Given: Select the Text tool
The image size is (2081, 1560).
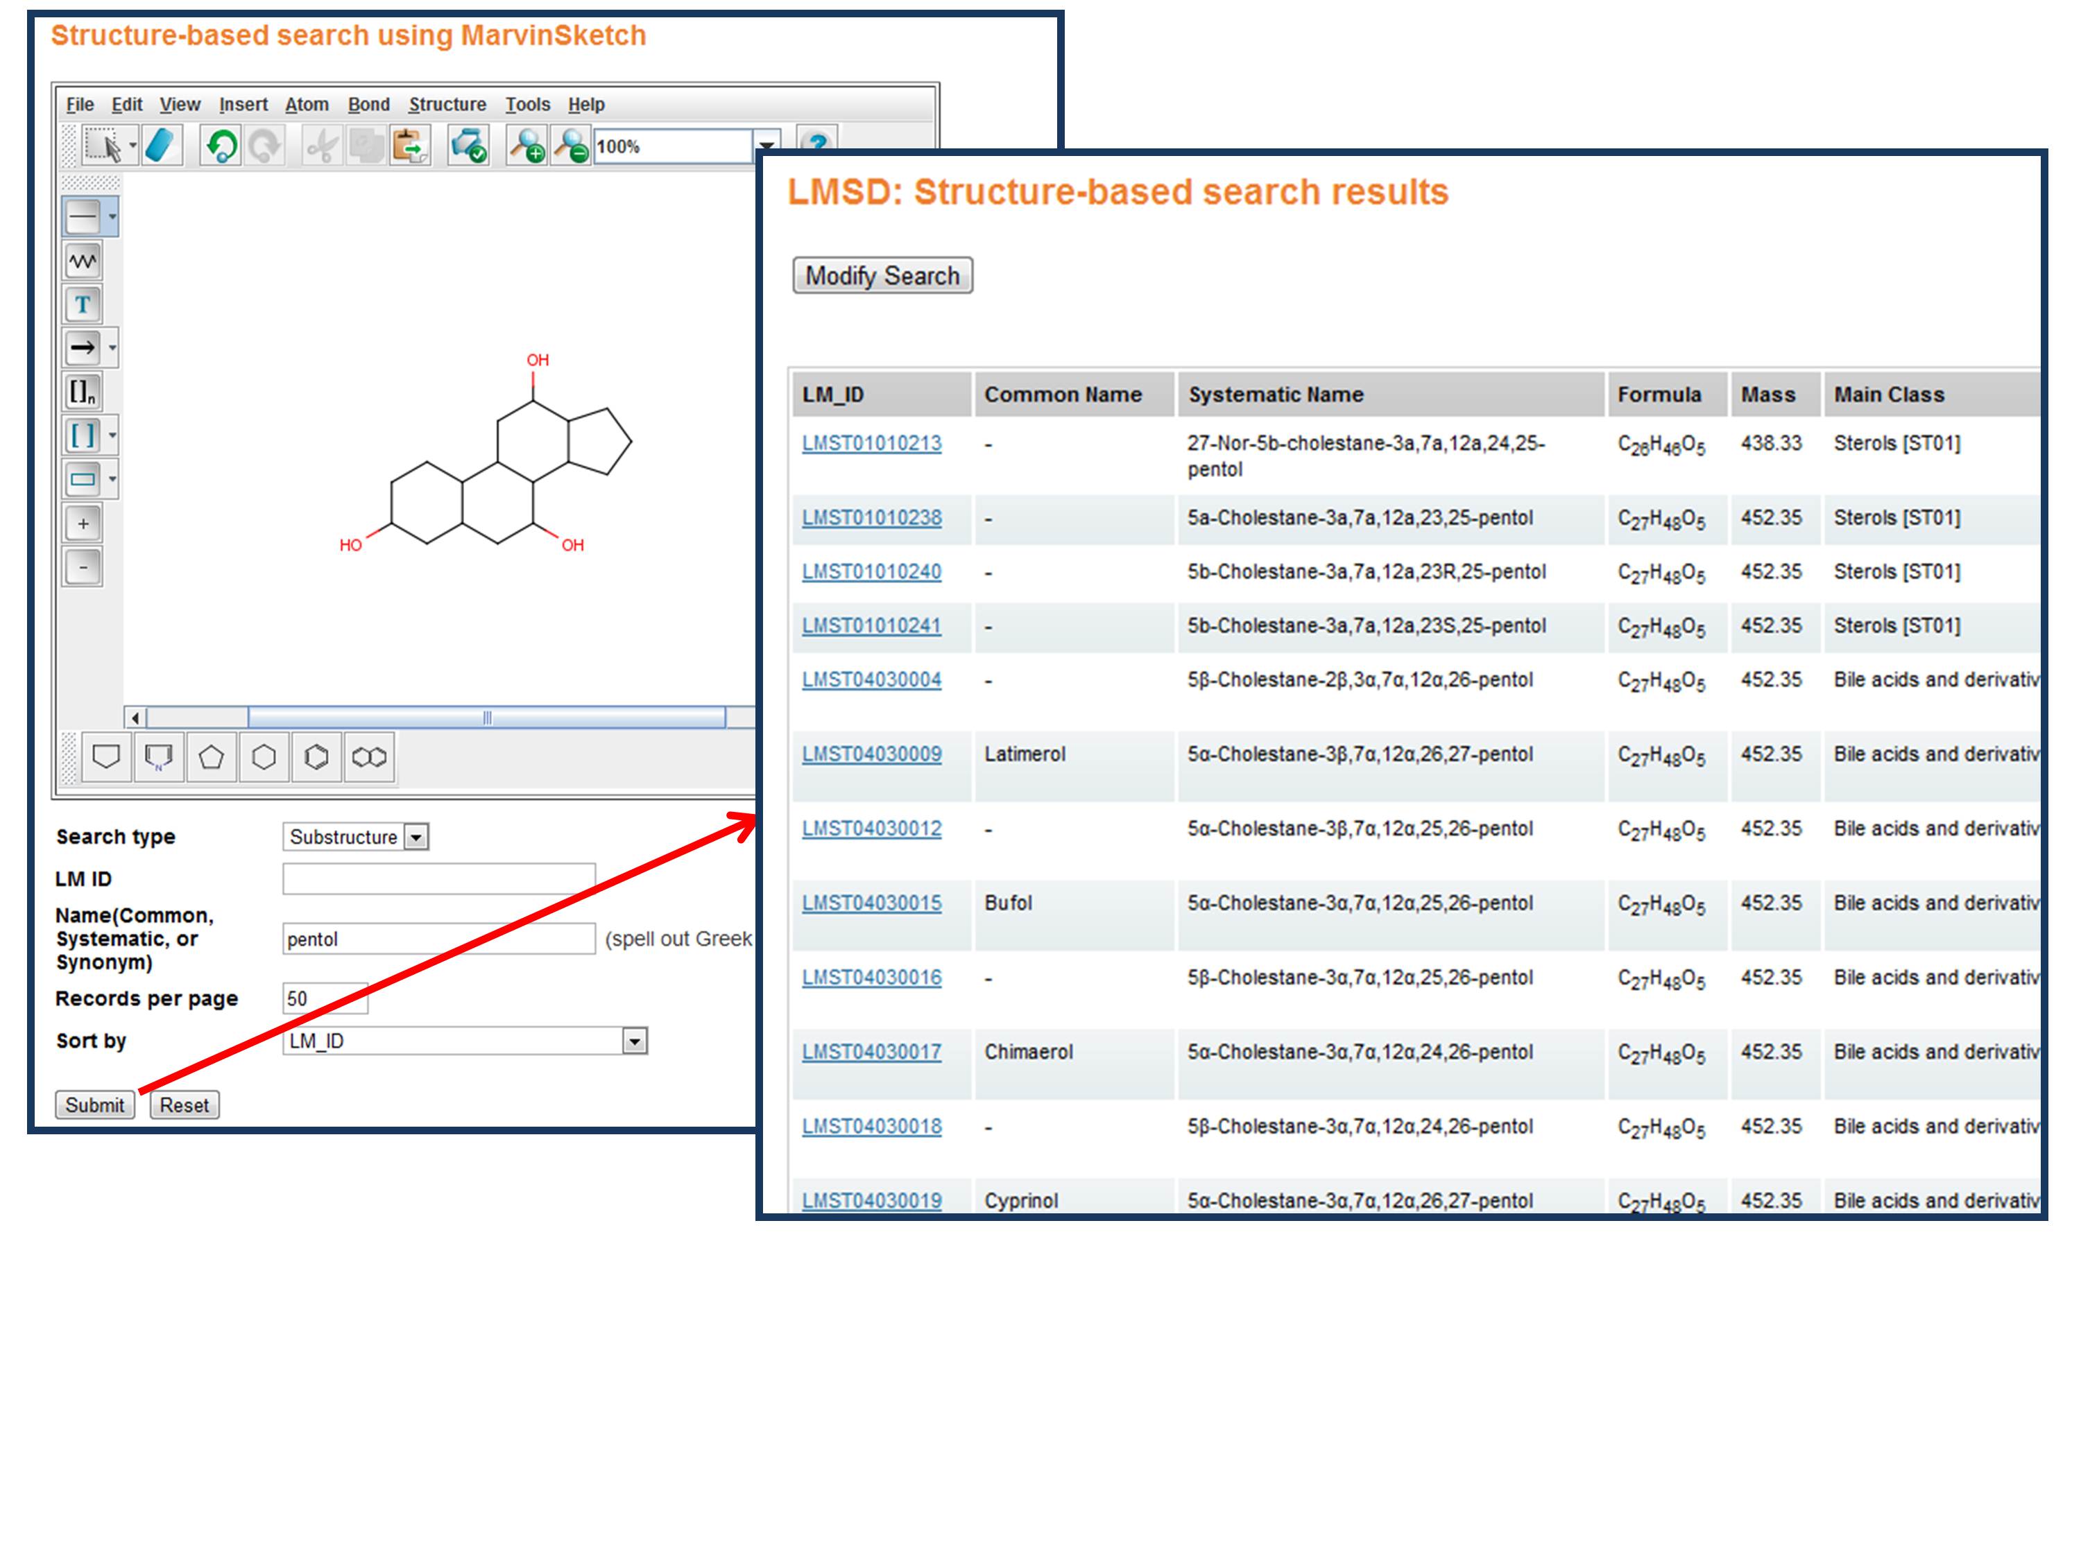Looking at the screenshot, I should 83,304.
